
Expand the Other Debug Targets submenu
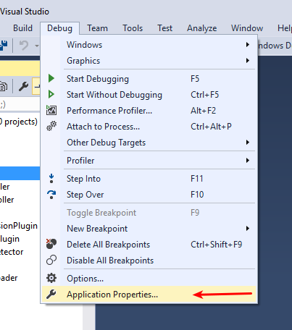pos(248,143)
